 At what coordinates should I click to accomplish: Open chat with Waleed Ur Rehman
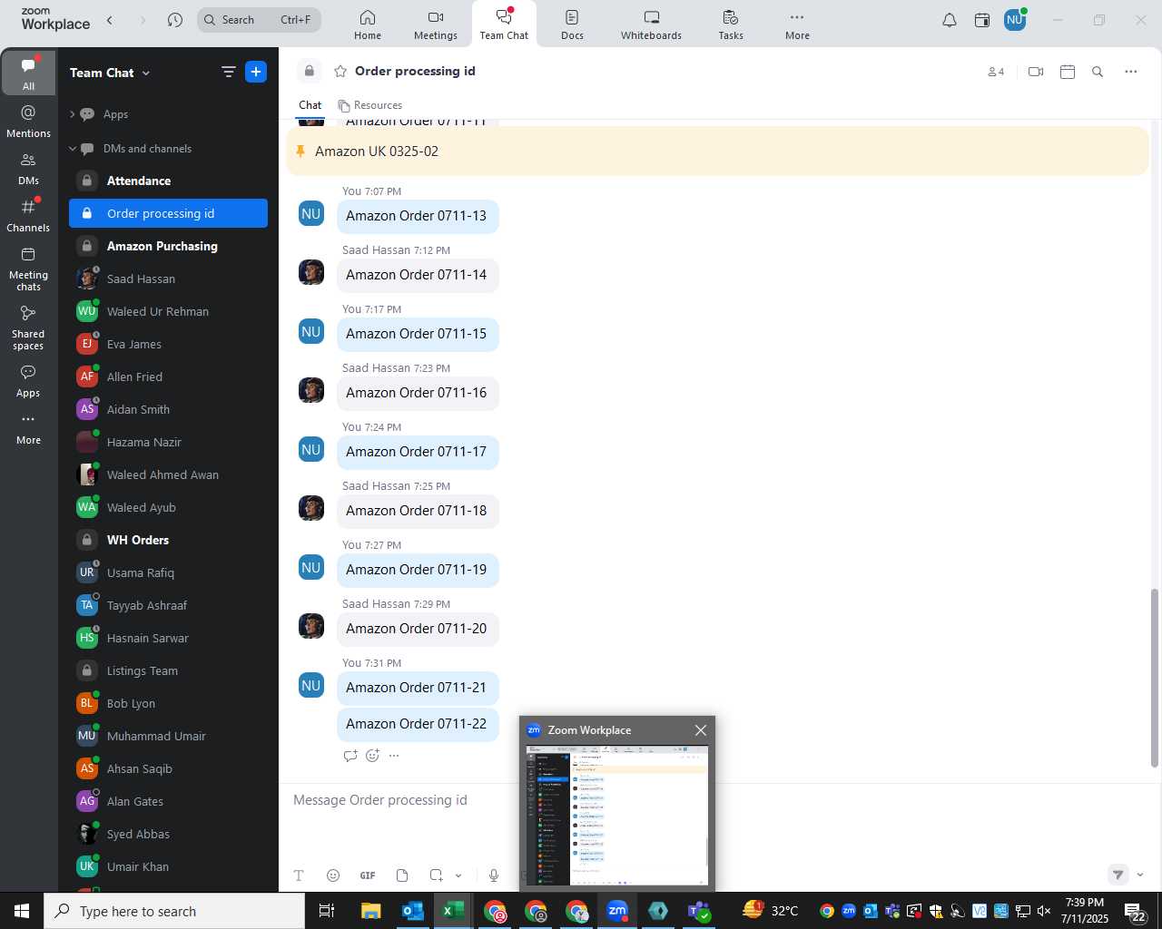tap(169, 311)
